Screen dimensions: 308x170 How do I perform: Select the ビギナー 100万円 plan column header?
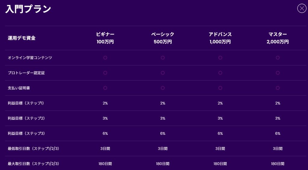105,38
